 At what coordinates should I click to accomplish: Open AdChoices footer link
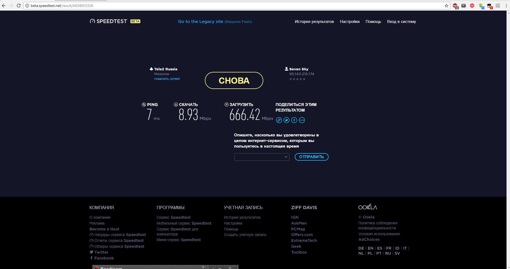pos(369,239)
